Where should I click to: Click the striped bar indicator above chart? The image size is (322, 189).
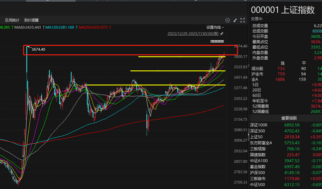click(x=217, y=41)
